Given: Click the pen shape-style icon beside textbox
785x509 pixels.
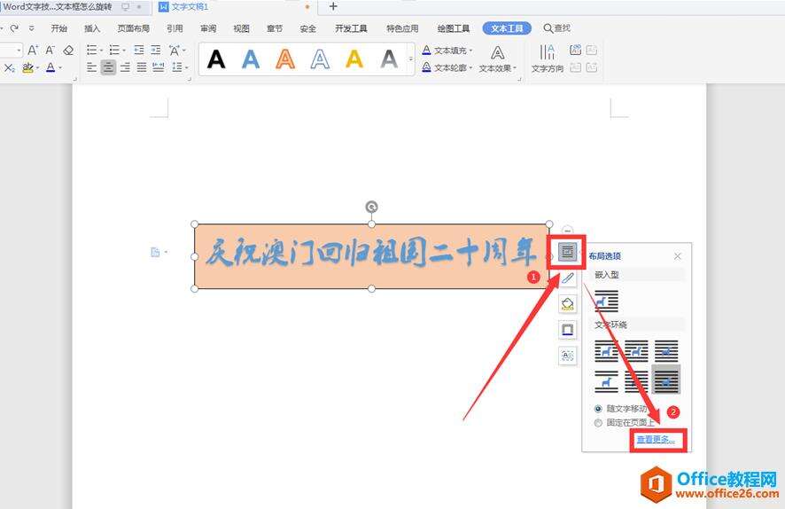Looking at the screenshot, I should pos(567,278).
